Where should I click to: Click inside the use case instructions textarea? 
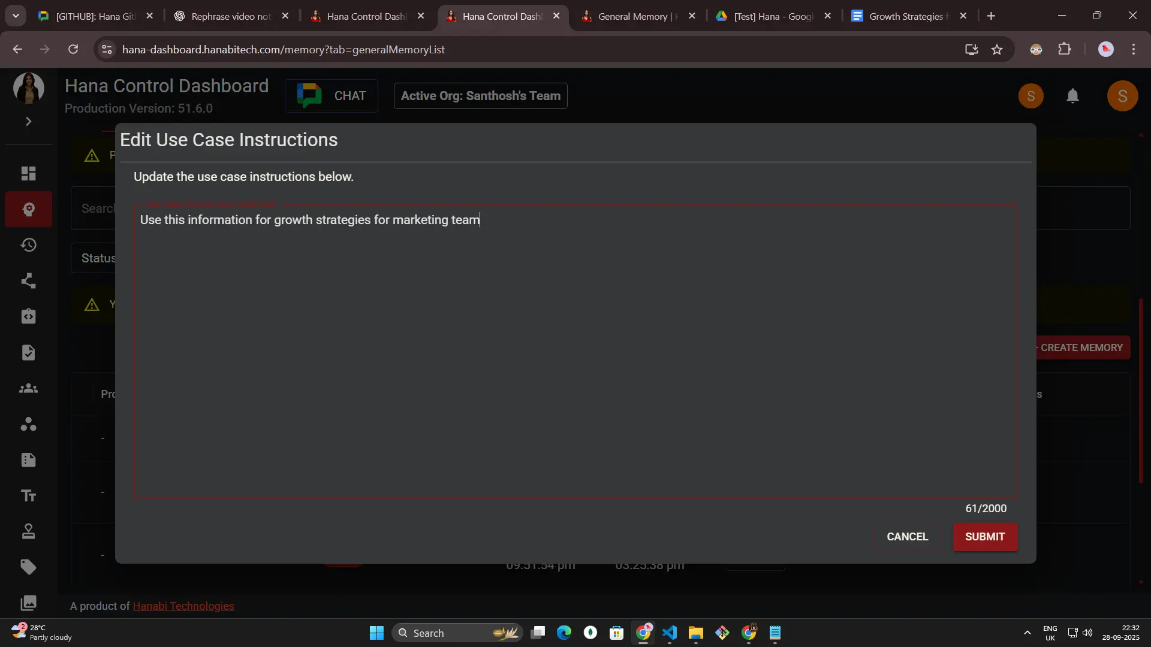pyautogui.click(x=575, y=353)
